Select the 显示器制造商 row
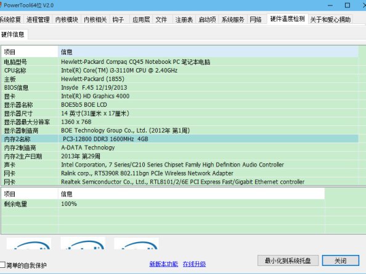This screenshot has width=366, height=274. point(180,130)
